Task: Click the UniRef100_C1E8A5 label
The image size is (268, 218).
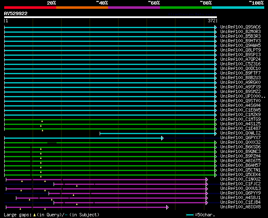Action: tap(240, 110)
